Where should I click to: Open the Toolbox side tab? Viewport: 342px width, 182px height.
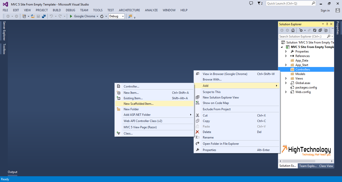click(x=4, y=49)
